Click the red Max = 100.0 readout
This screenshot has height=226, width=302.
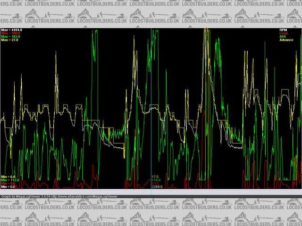click(x=11, y=33)
